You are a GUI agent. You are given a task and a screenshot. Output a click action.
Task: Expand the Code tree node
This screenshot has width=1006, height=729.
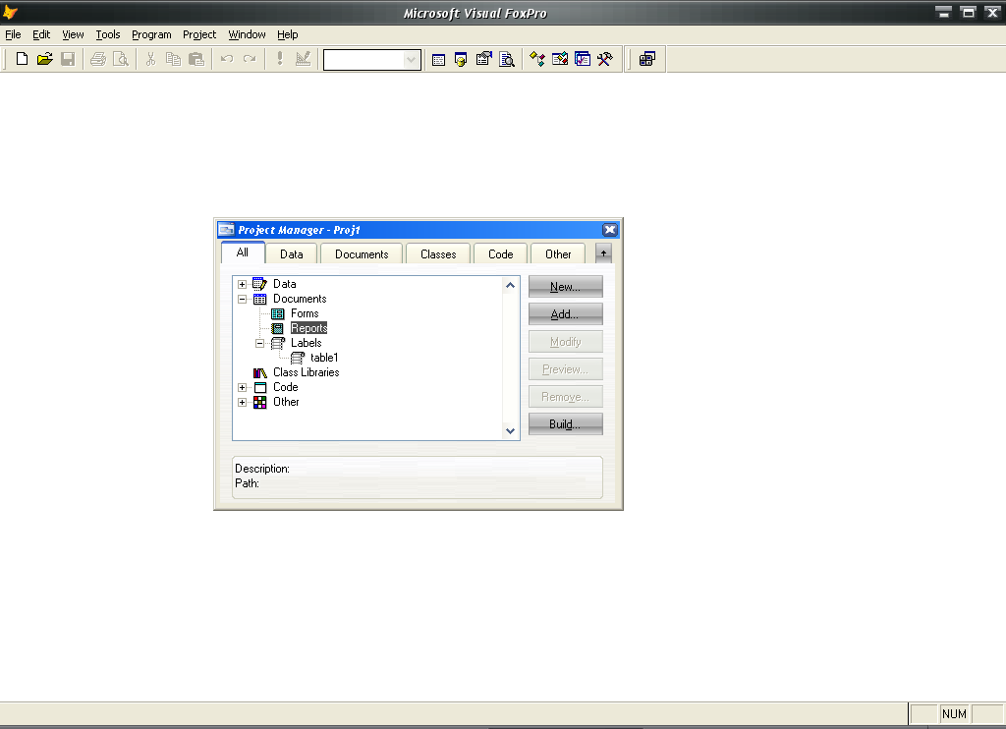242,388
